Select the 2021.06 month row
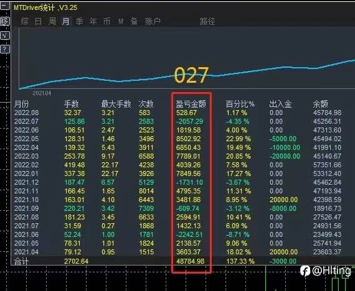 (x=178, y=234)
